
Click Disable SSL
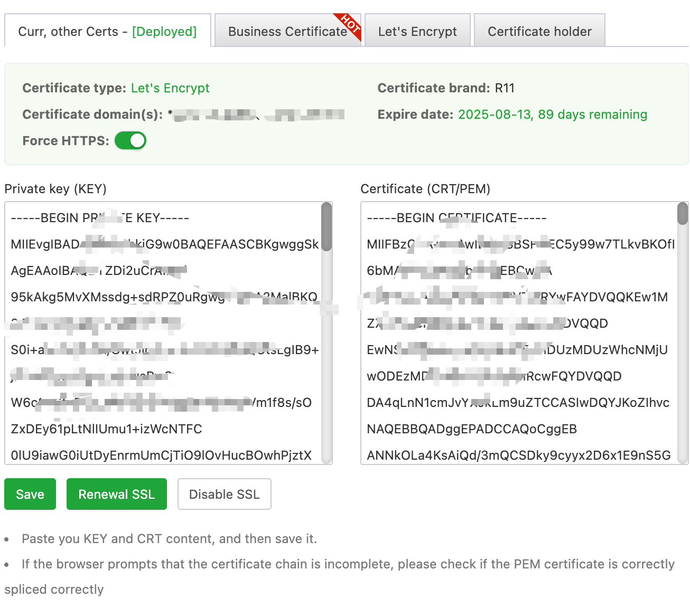[224, 494]
